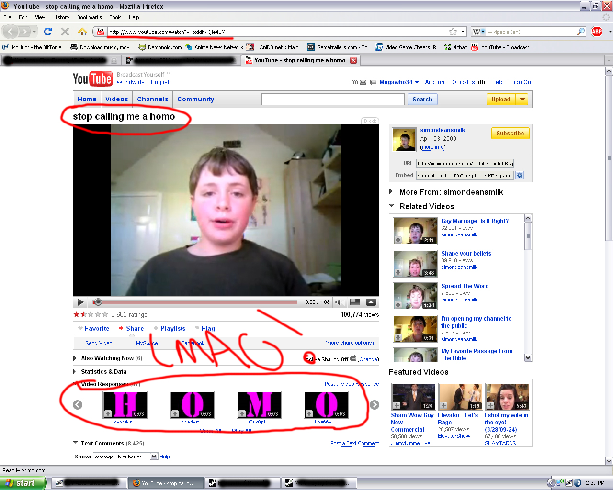Image resolution: width=613 pixels, height=490 pixels.
Task: Click the related videos scrollbar down arrow
Action: [x=528, y=358]
